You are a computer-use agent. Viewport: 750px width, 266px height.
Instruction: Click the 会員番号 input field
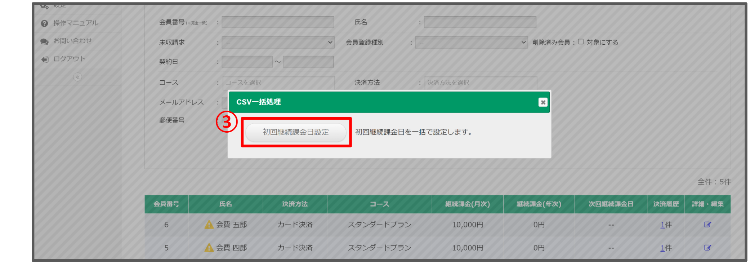278,22
